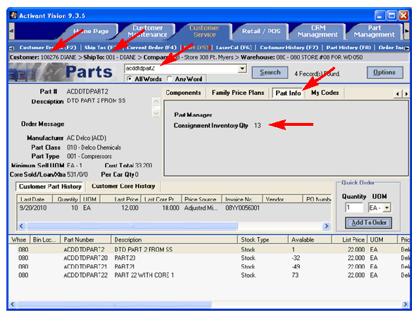The image size is (414, 317).
Task: Open Current Order (F4)
Action: pos(151,48)
